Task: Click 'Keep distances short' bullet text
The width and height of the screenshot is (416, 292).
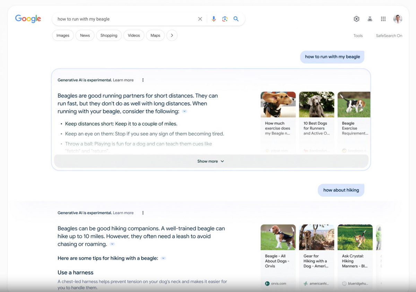Action: (x=121, y=124)
